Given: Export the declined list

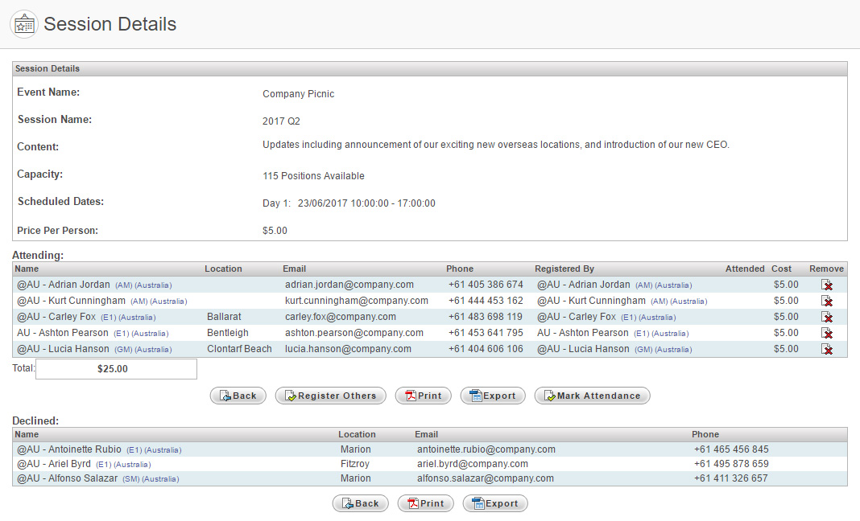Looking at the screenshot, I should coord(495,503).
